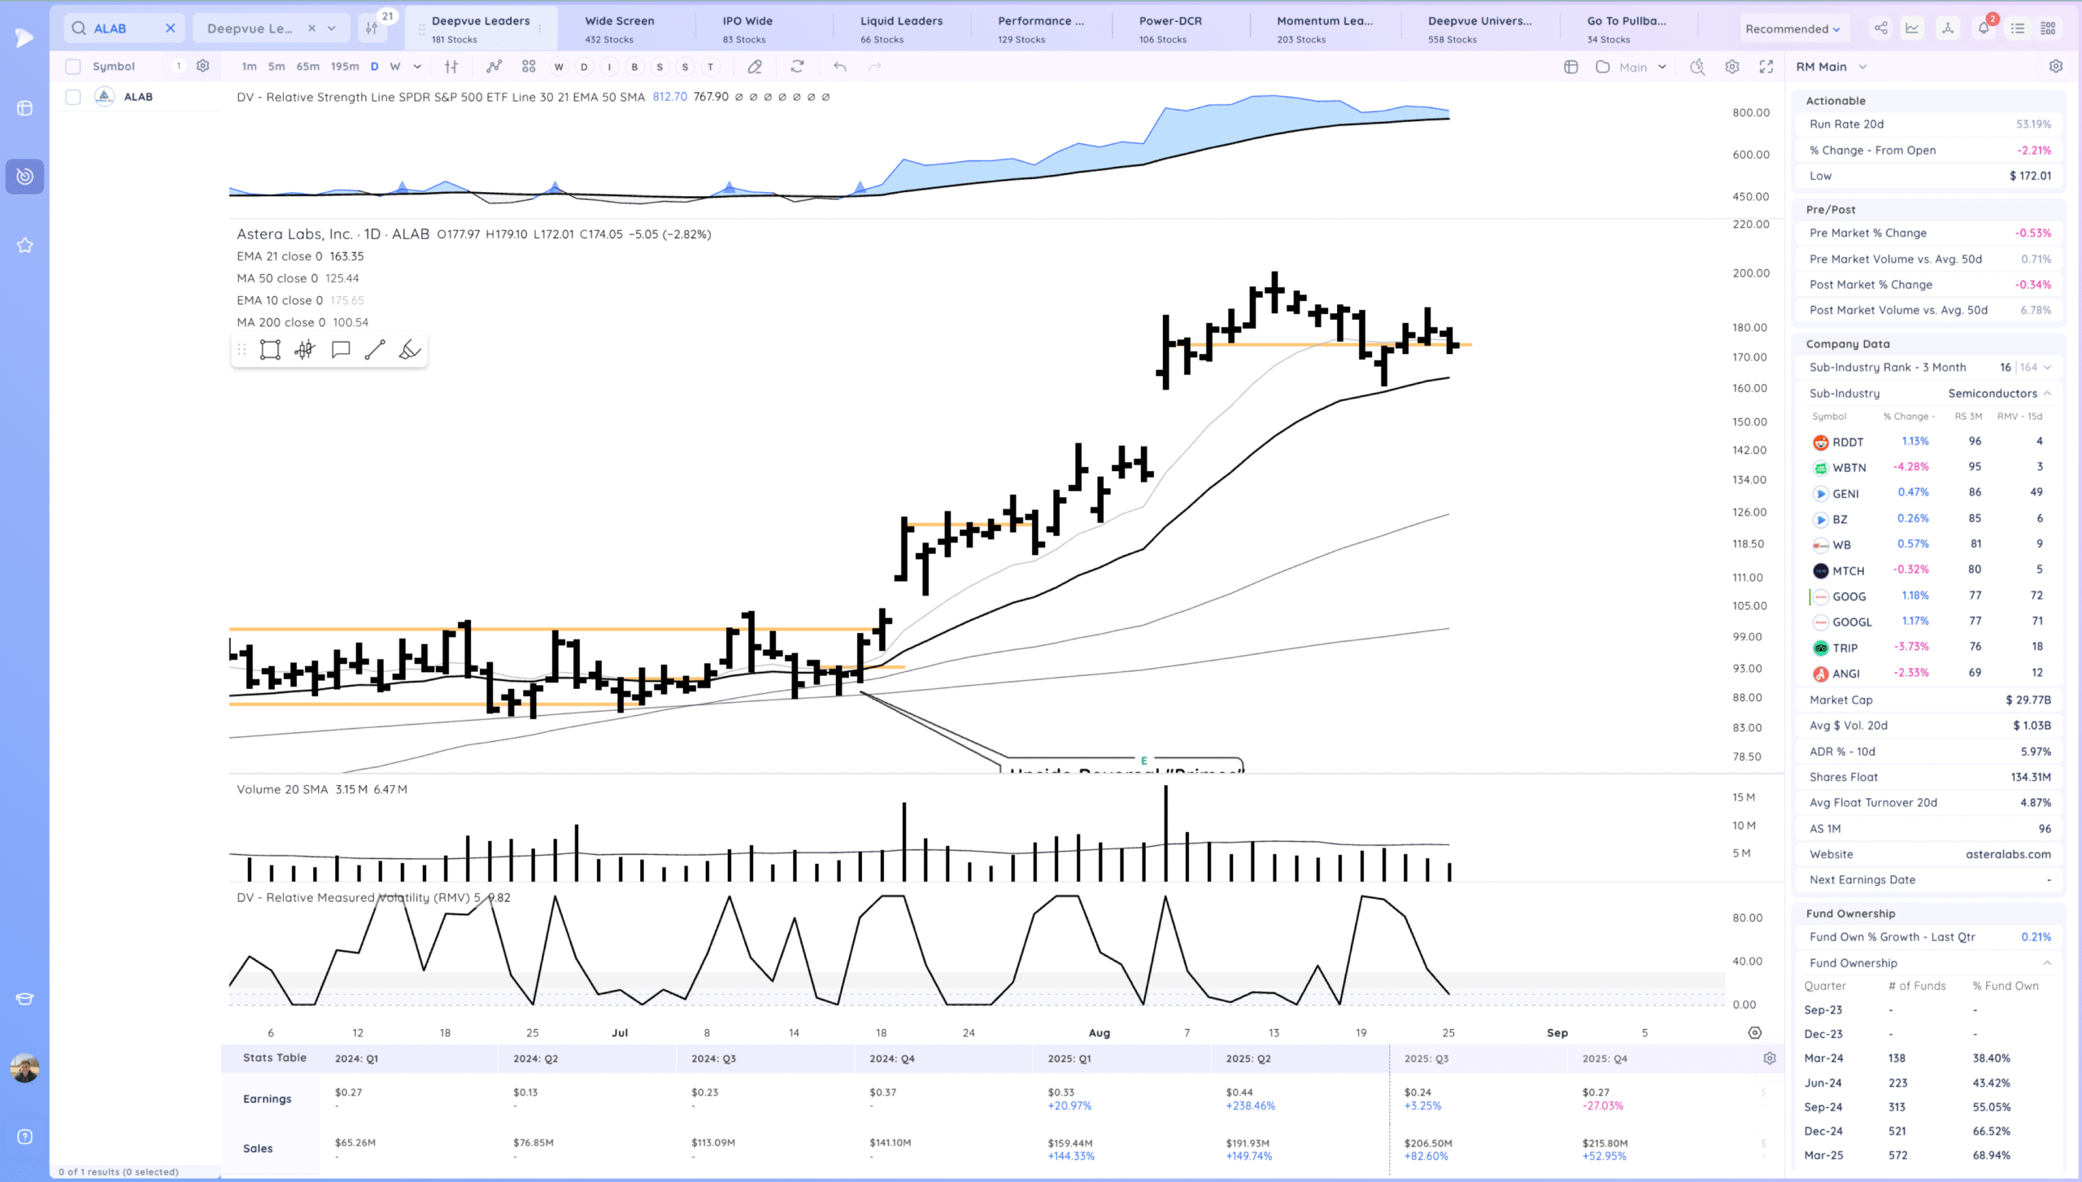Clear the ALAB search with X
This screenshot has width=2082, height=1182.
pyautogui.click(x=170, y=28)
